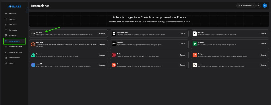Click the Agentes headset icon
The image size is (271, 105).
6,19
